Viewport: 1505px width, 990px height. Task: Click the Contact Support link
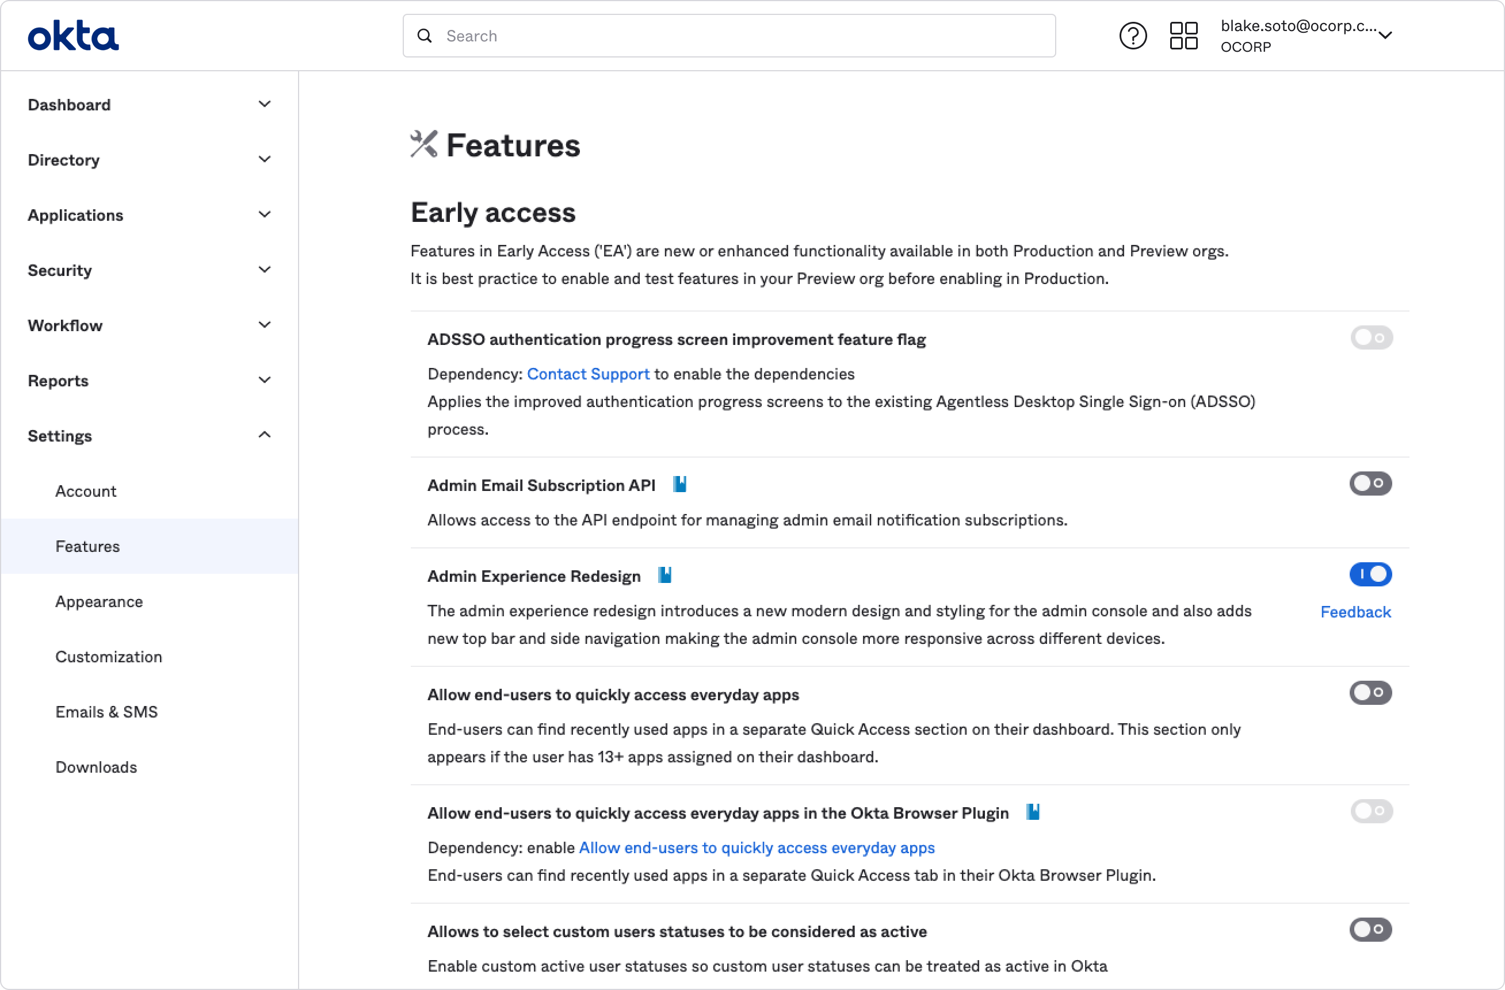(587, 374)
